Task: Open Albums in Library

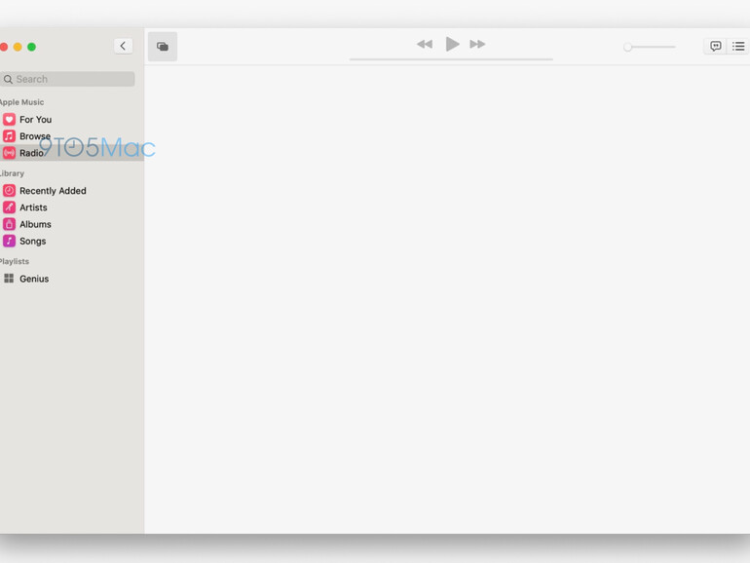Action: click(72, 224)
